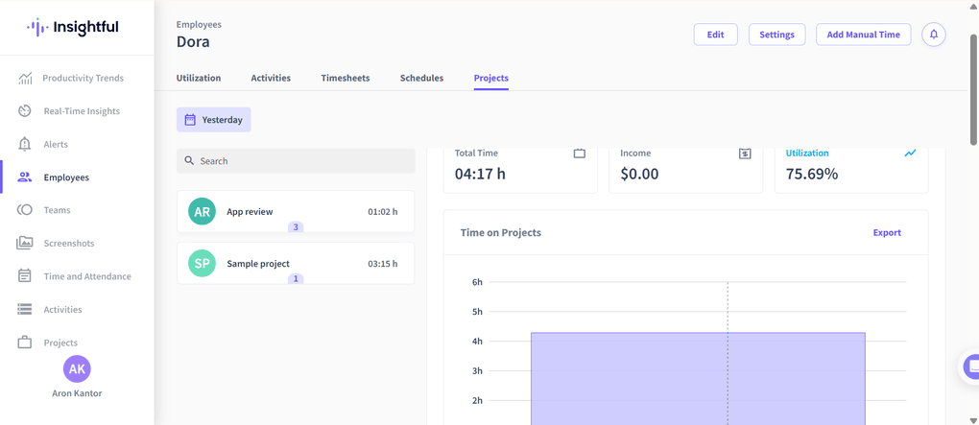
Task: Expand App review project's task count badge
Action: 296,227
